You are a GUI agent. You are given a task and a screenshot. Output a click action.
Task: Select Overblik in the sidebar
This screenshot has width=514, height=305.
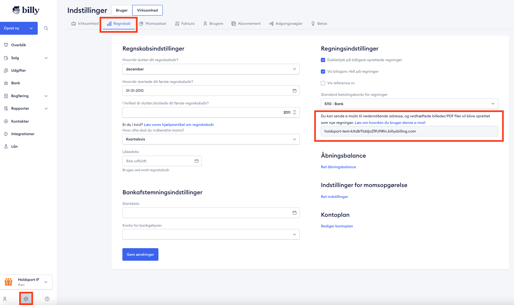point(19,45)
